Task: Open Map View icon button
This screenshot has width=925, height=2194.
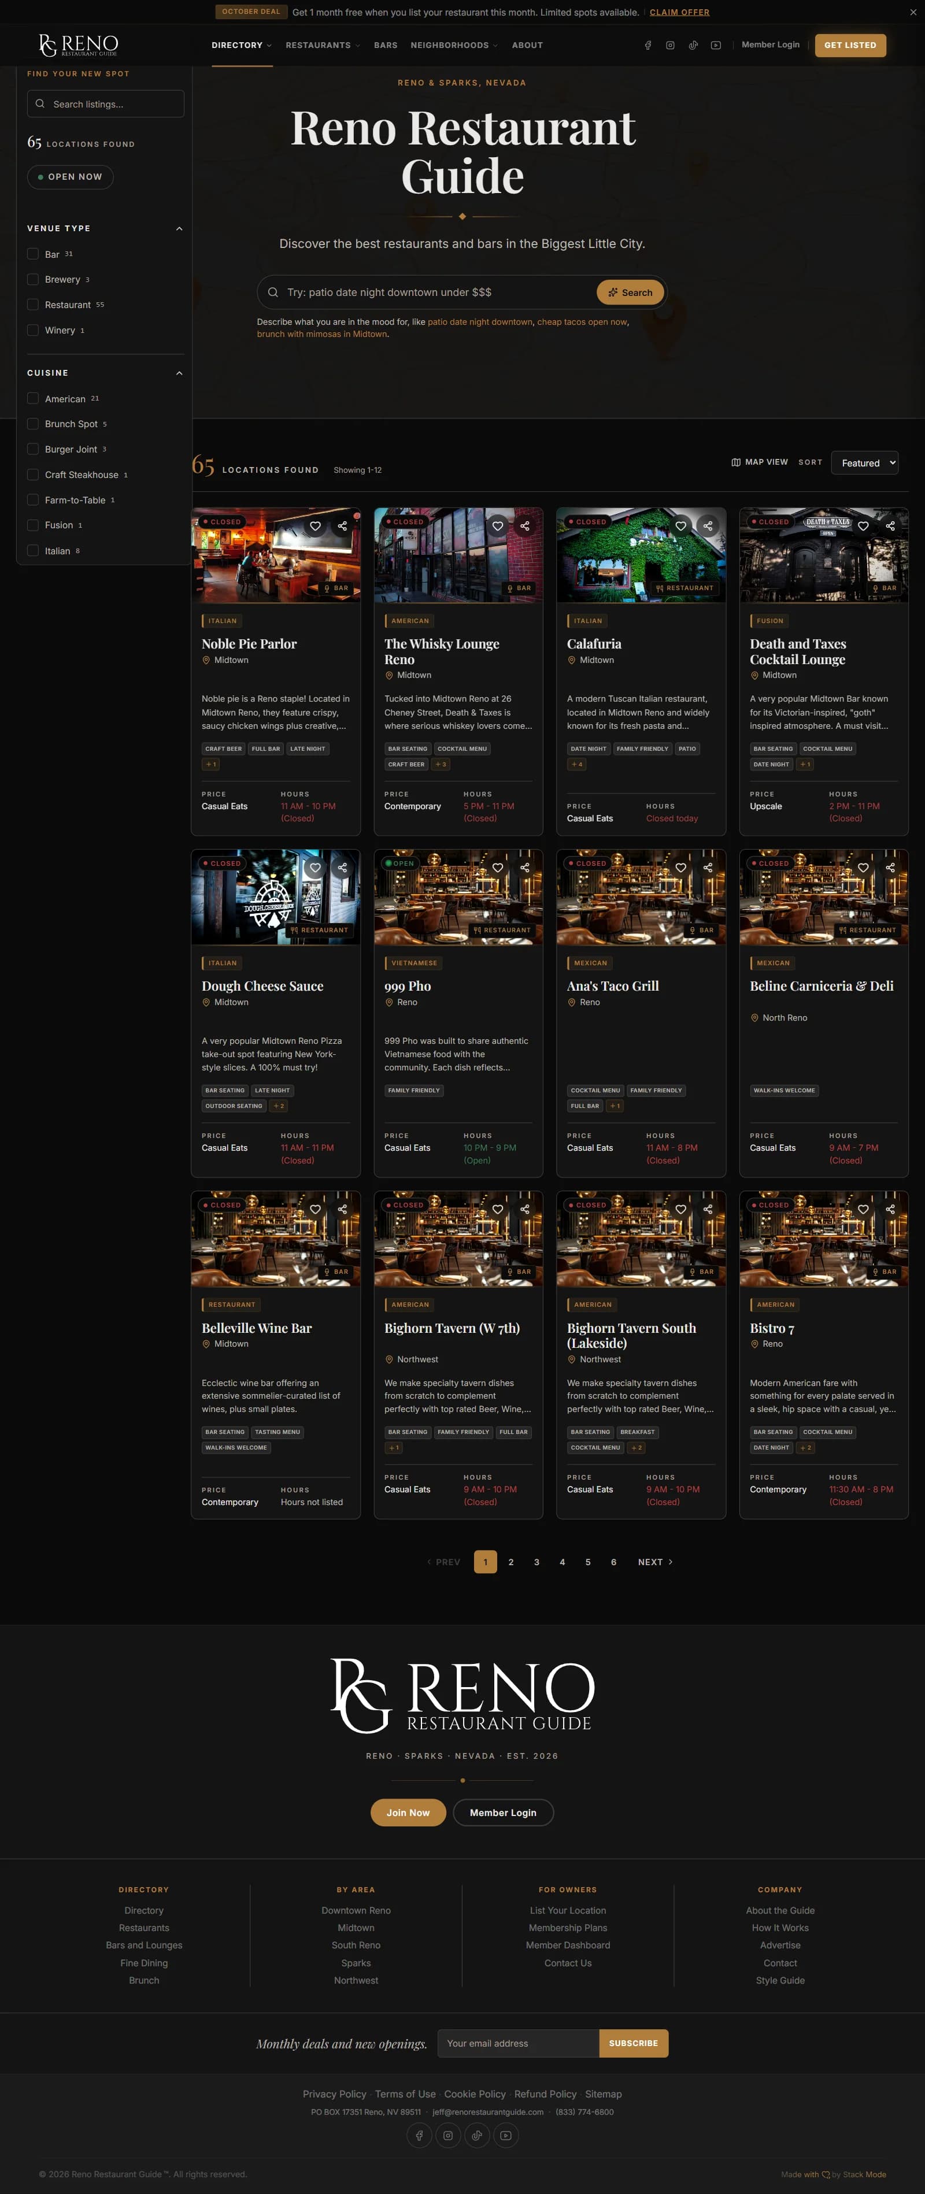Action: (x=760, y=462)
